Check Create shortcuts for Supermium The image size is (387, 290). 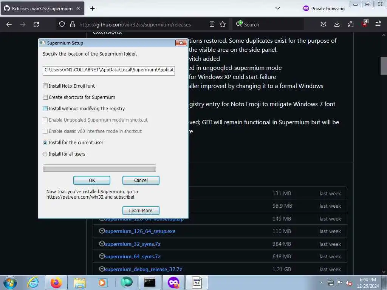(45, 97)
